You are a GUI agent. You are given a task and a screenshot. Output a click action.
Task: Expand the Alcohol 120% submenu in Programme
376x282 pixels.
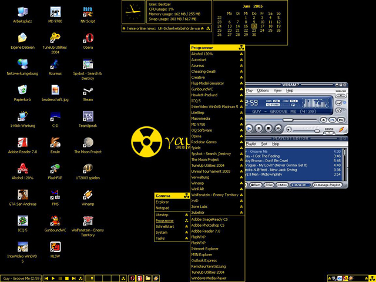point(217,54)
